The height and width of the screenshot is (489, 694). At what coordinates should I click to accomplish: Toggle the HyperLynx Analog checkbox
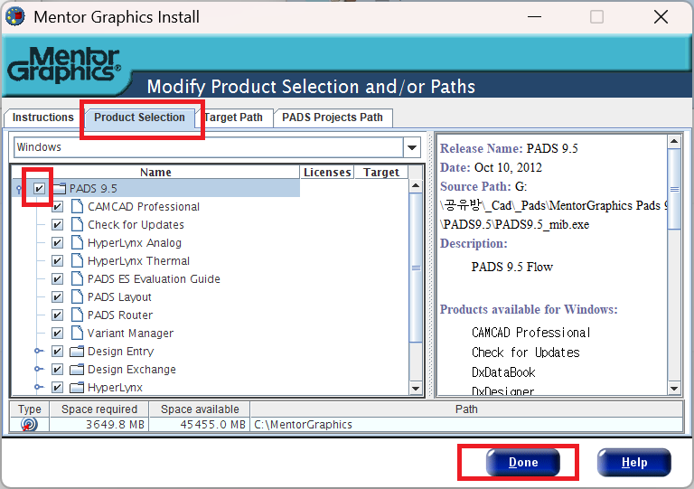coord(57,242)
